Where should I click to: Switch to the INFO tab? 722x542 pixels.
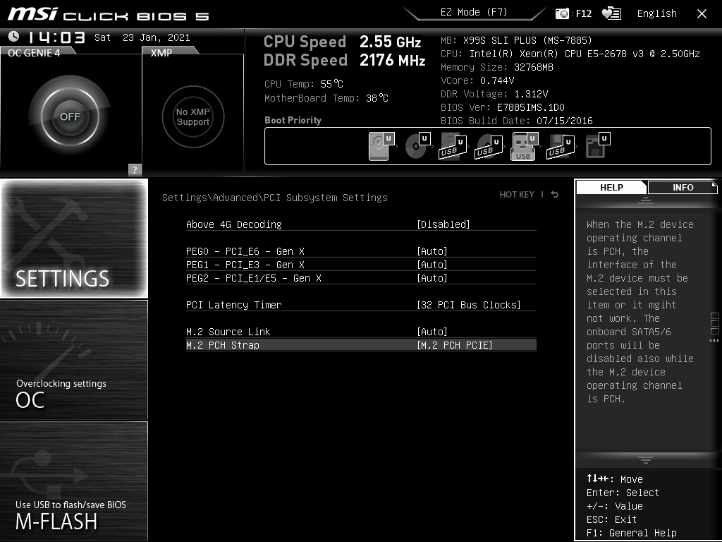(x=683, y=187)
